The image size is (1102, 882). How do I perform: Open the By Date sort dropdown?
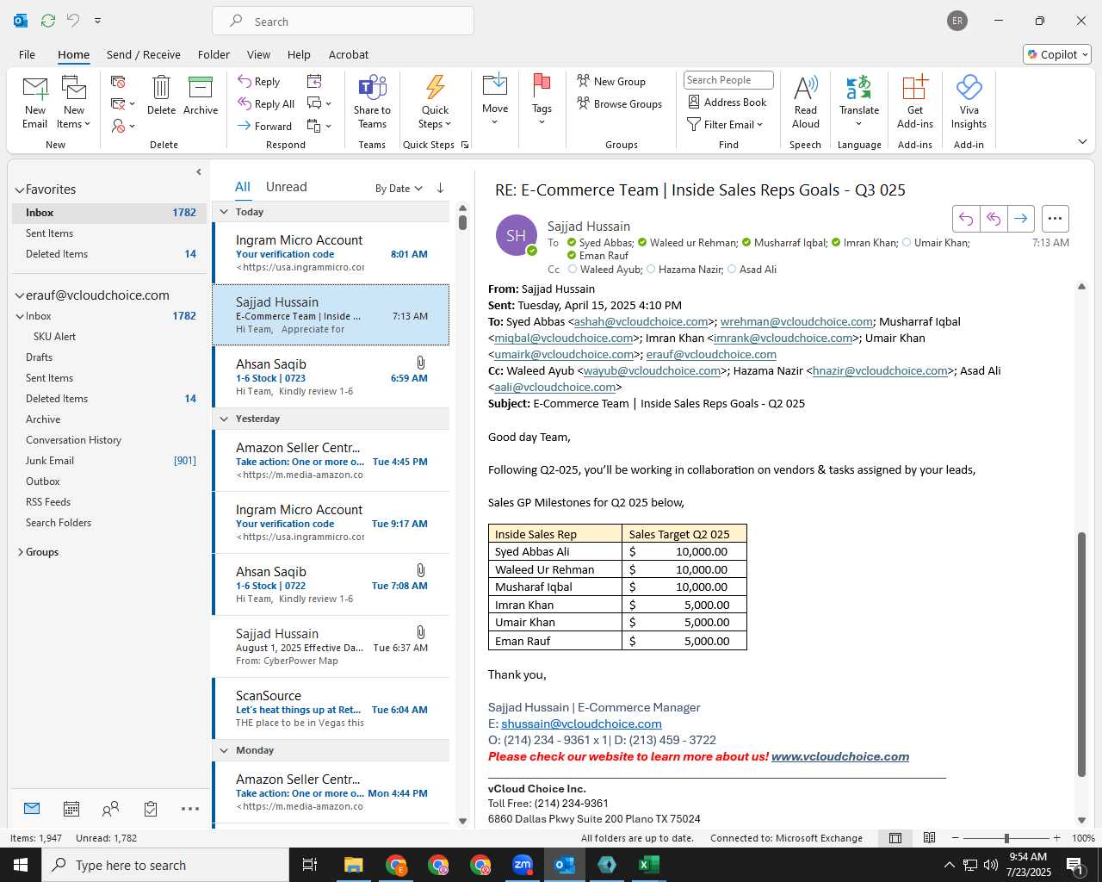click(399, 189)
